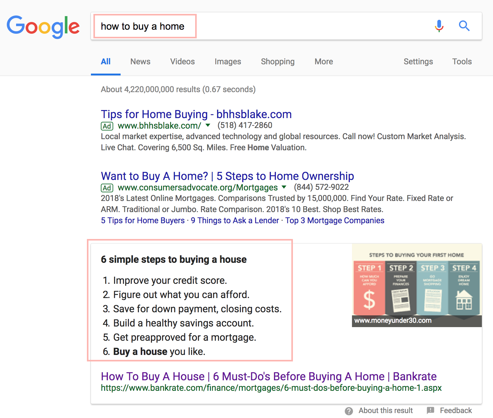
Task: Switch to the Videos tab
Action: tap(182, 62)
